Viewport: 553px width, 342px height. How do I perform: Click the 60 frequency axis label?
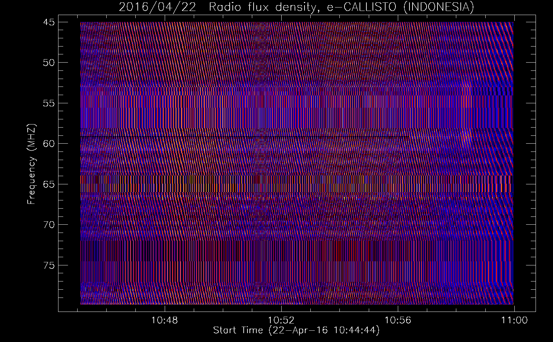coord(49,144)
